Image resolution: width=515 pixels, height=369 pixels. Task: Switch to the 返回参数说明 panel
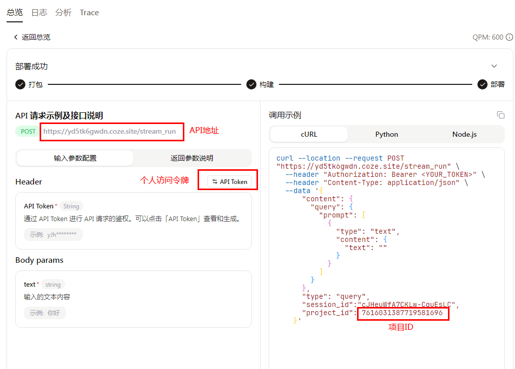point(192,158)
